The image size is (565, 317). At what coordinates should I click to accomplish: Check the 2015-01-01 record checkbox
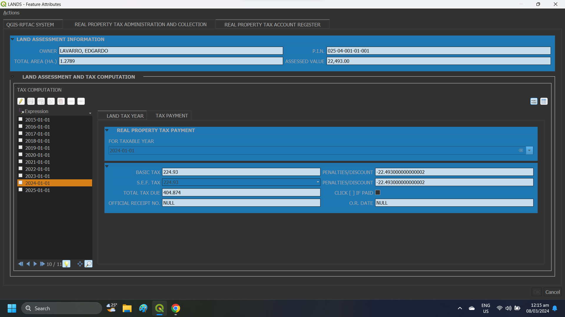point(21,119)
